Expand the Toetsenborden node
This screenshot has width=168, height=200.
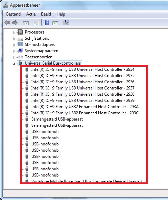click(x=14, y=57)
